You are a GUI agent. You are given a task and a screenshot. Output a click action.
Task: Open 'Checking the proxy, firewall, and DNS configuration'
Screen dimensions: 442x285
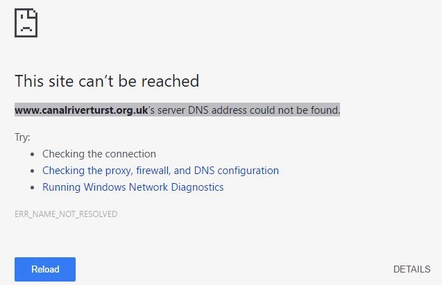(x=160, y=171)
